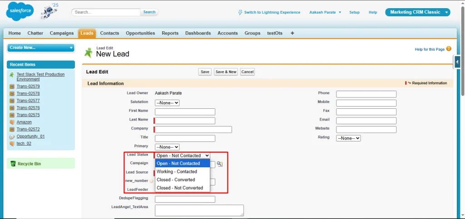This screenshot has height=219, width=465.
Task: Click the Cancel button
Action: 247,72
